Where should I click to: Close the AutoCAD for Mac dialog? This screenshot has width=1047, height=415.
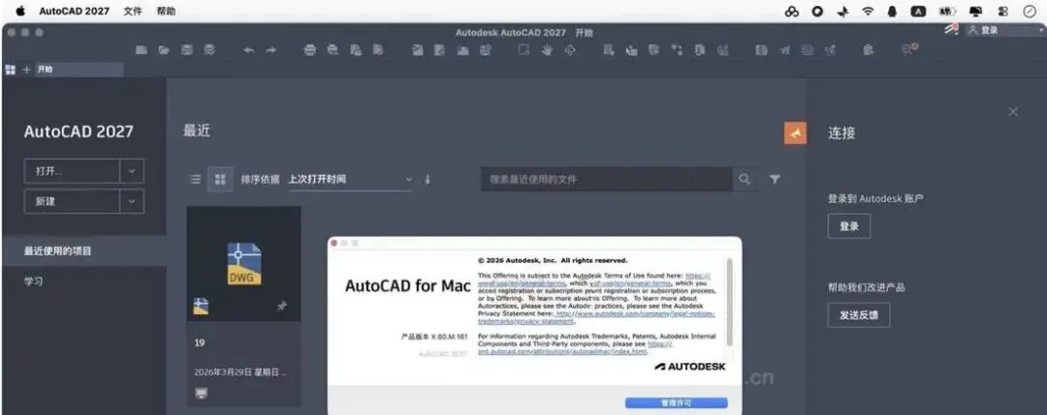[333, 244]
